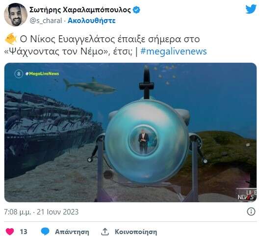Click the #MegaLiveNews watermark text
This screenshot has width=261, height=238.
click(x=42, y=74)
